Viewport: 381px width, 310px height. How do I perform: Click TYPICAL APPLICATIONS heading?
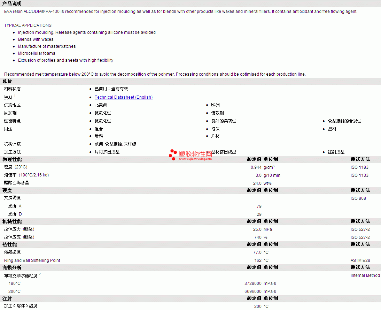coord(28,25)
